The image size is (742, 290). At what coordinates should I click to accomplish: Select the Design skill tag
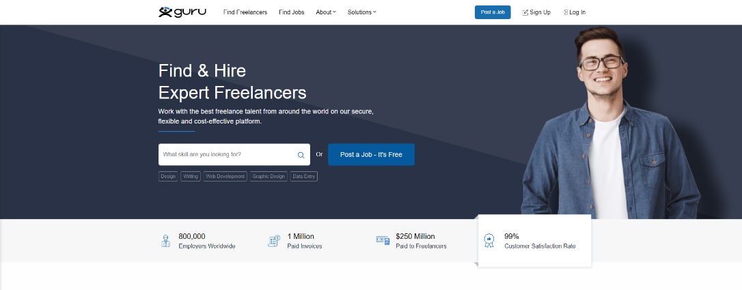click(168, 176)
